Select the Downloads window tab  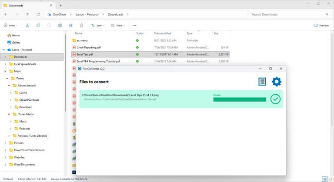[x=28, y=6]
